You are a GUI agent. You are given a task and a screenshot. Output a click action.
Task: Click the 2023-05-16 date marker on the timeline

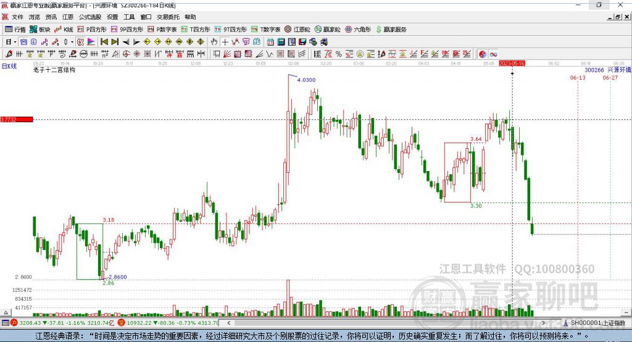(x=512, y=64)
